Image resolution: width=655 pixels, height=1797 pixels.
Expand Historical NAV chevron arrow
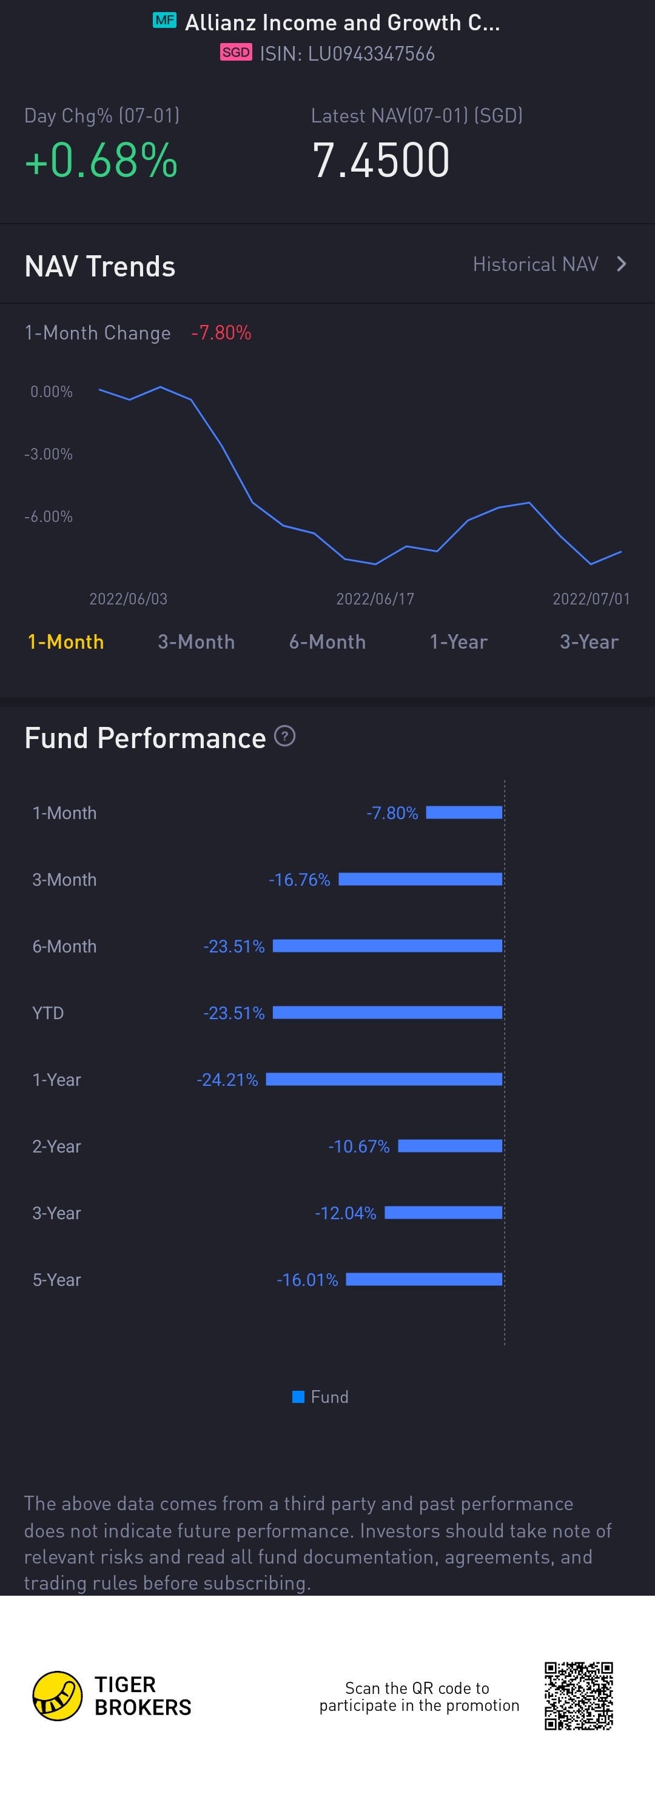622,264
